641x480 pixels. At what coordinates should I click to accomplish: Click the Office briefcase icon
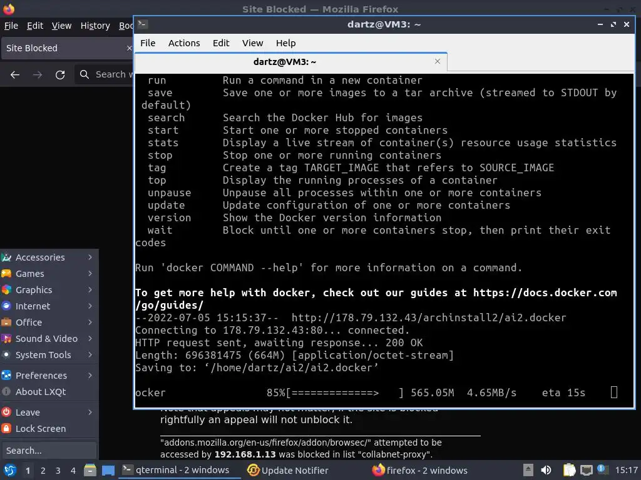point(6,322)
